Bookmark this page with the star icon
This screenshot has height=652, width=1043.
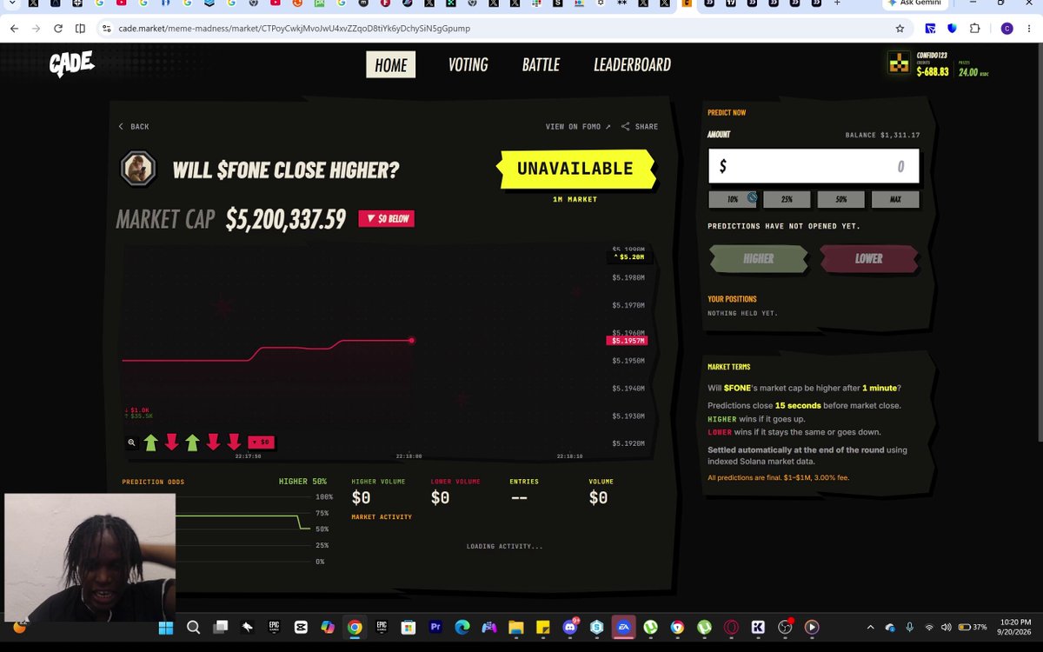[900, 29]
